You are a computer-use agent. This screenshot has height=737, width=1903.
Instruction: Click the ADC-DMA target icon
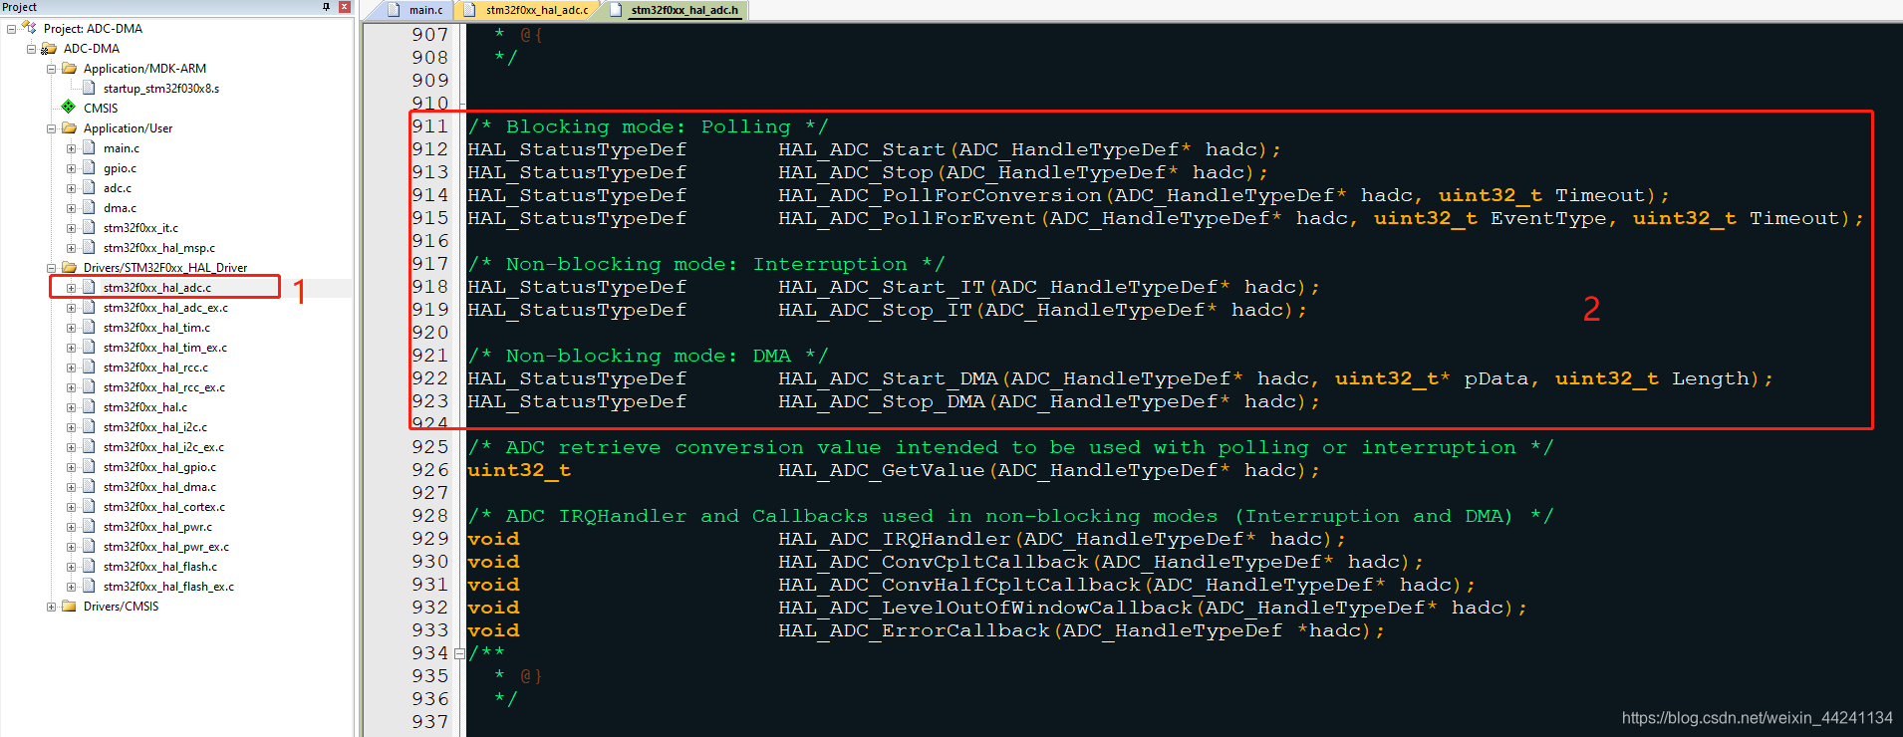click(49, 48)
